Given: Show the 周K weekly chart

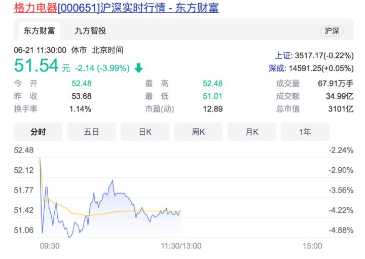Looking at the screenshot, I should pos(198,132).
